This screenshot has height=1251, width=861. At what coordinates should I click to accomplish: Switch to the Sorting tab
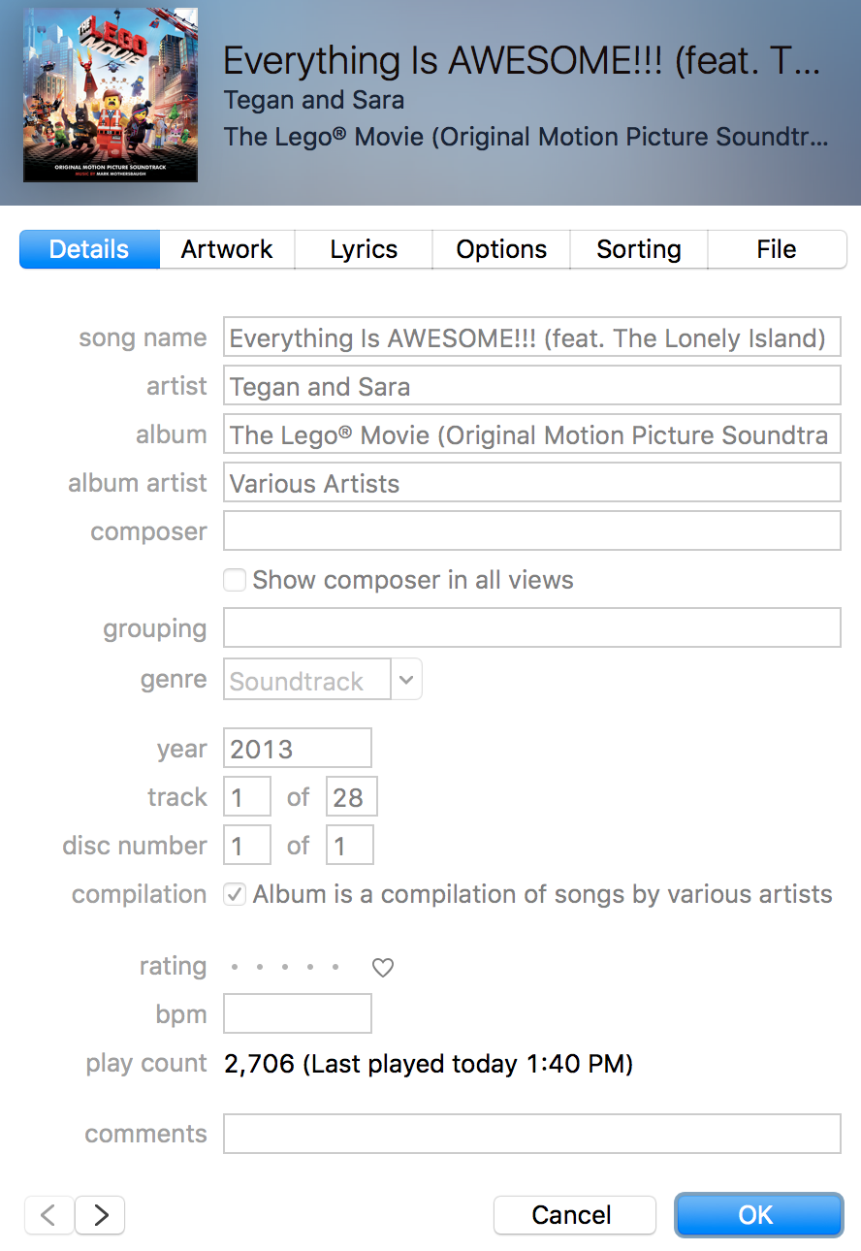tap(639, 249)
